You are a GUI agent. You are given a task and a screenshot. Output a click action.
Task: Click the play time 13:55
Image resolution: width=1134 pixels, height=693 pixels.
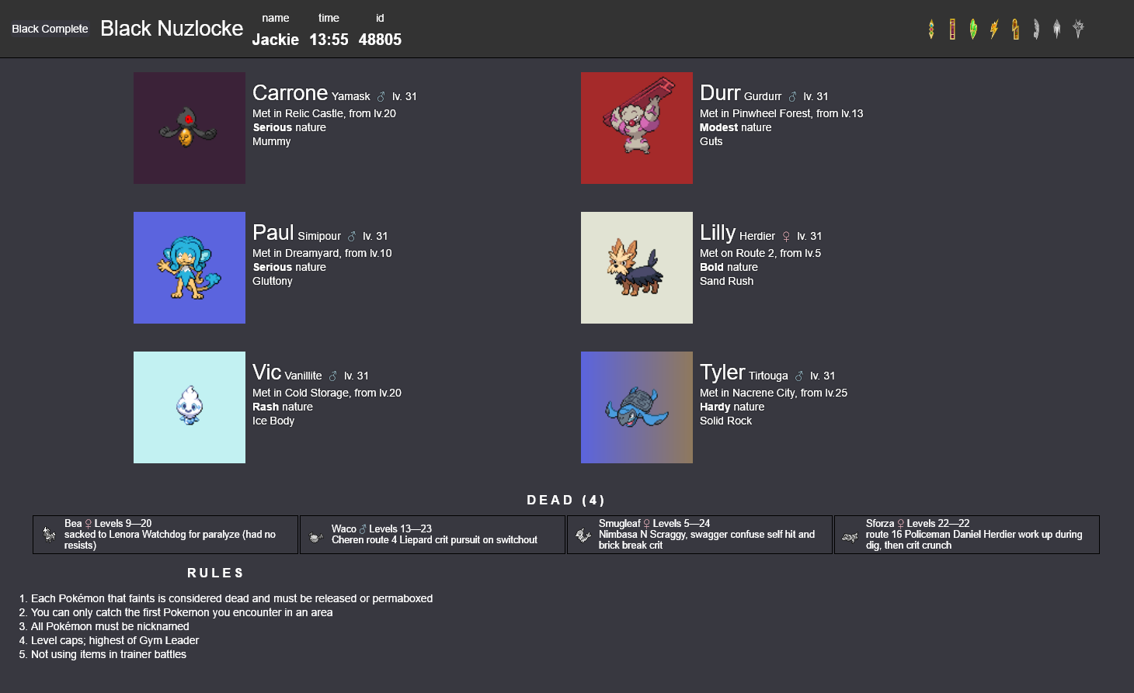coord(329,40)
